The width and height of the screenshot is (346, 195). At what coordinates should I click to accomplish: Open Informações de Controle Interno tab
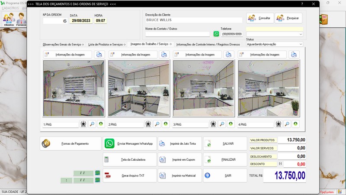(208, 45)
